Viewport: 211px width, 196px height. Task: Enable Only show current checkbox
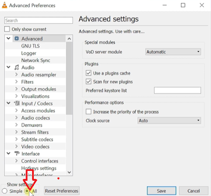(x=7, y=29)
